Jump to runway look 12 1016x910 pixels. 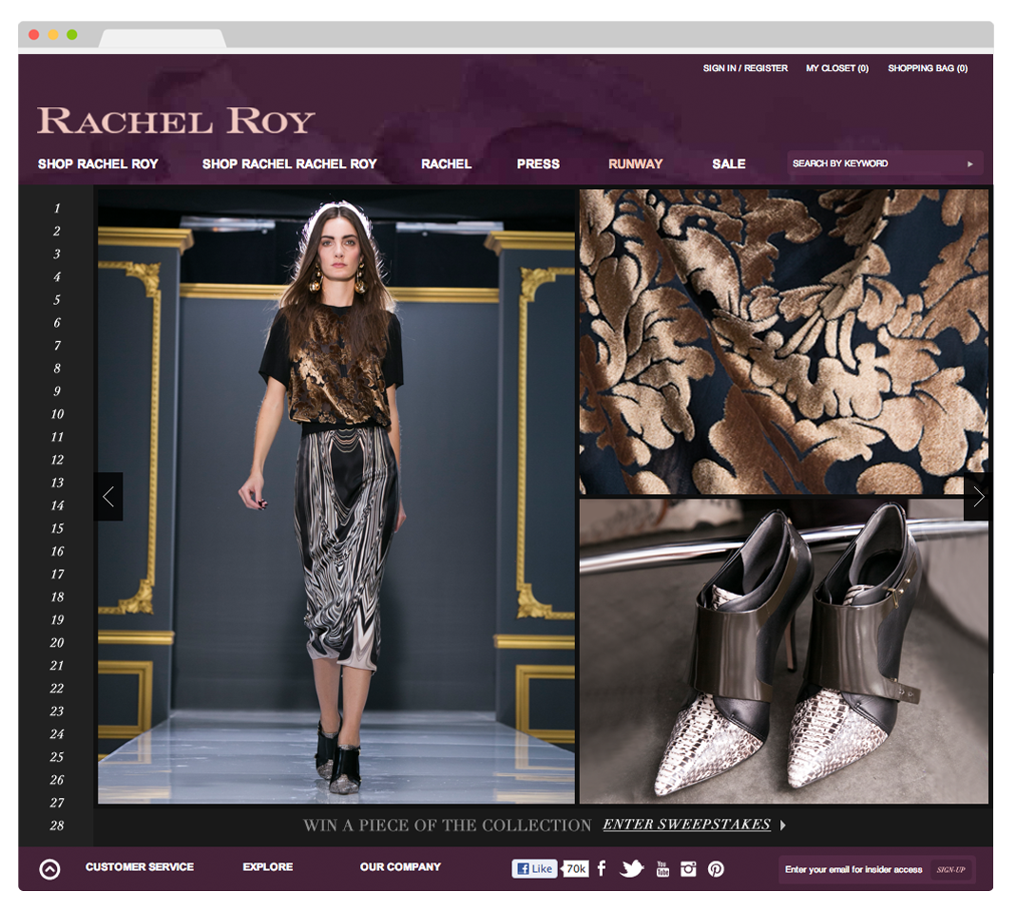point(57,460)
